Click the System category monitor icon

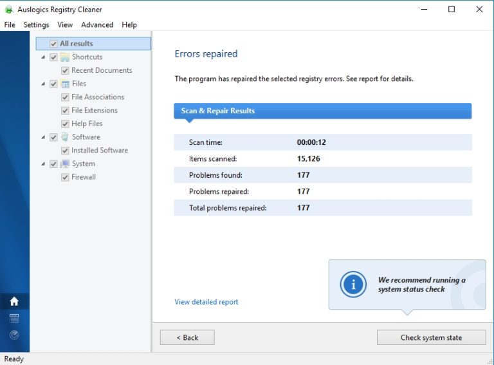point(65,164)
